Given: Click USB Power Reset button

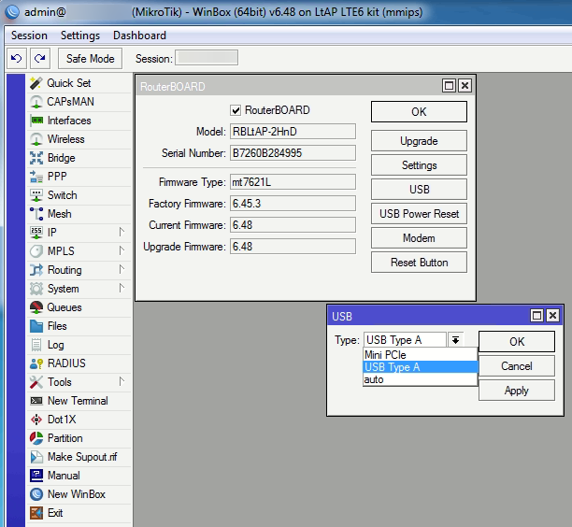Looking at the screenshot, I should coord(419,214).
